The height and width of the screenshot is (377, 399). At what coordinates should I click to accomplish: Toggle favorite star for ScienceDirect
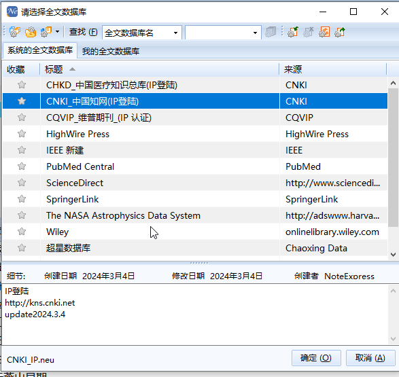[22, 183]
